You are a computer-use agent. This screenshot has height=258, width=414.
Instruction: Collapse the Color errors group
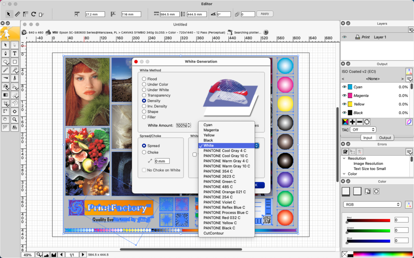[344, 174]
